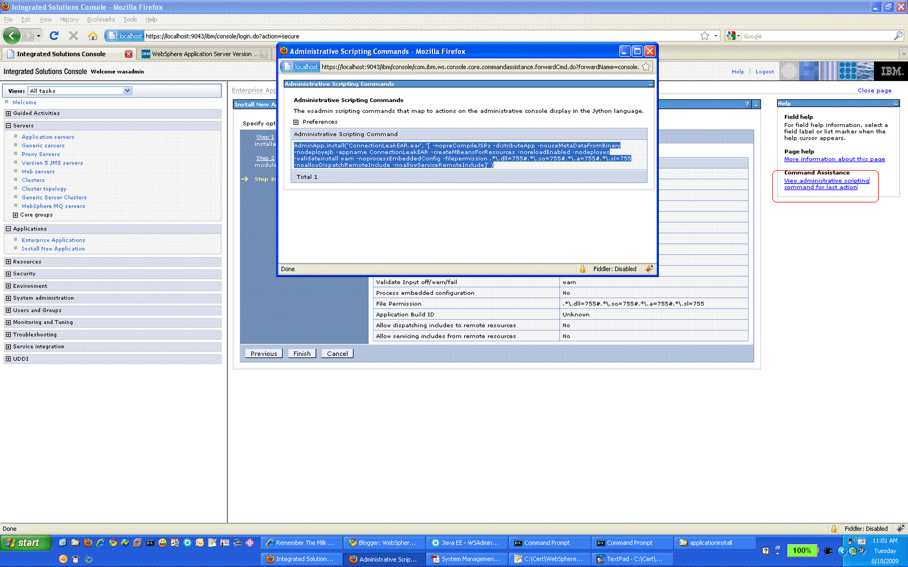This screenshot has width=908, height=567.
Task: Reload the page with the refresh icon
Action: 54,36
